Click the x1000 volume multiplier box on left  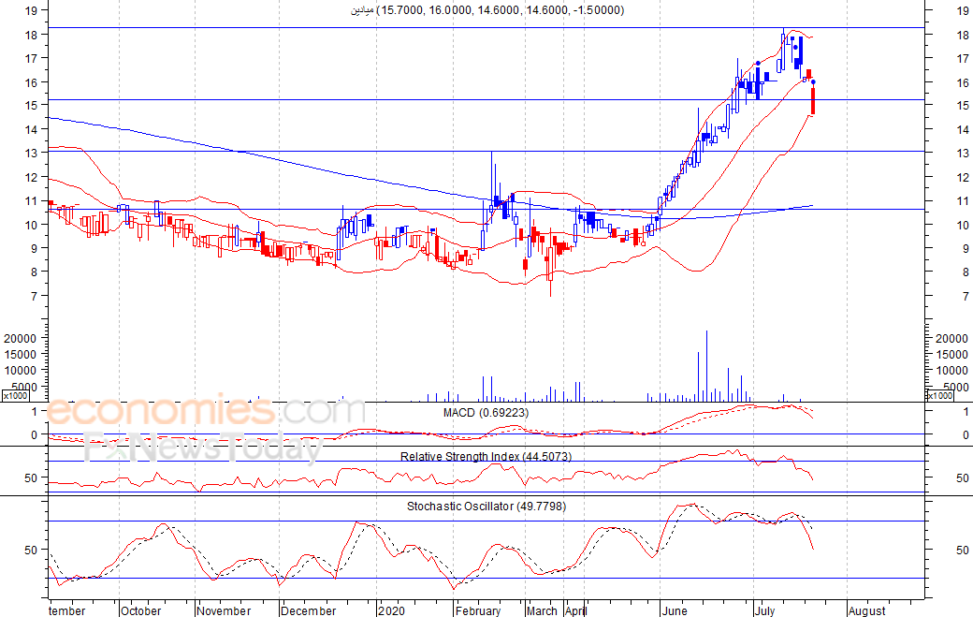[16, 396]
